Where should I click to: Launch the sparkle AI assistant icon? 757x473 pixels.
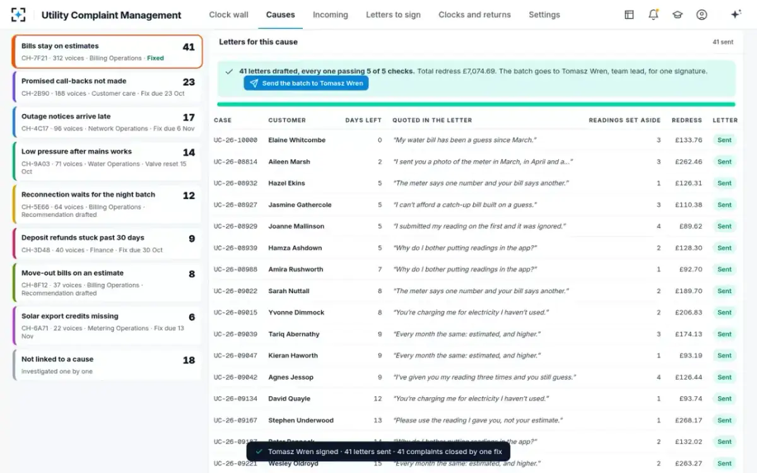click(736, 15)
